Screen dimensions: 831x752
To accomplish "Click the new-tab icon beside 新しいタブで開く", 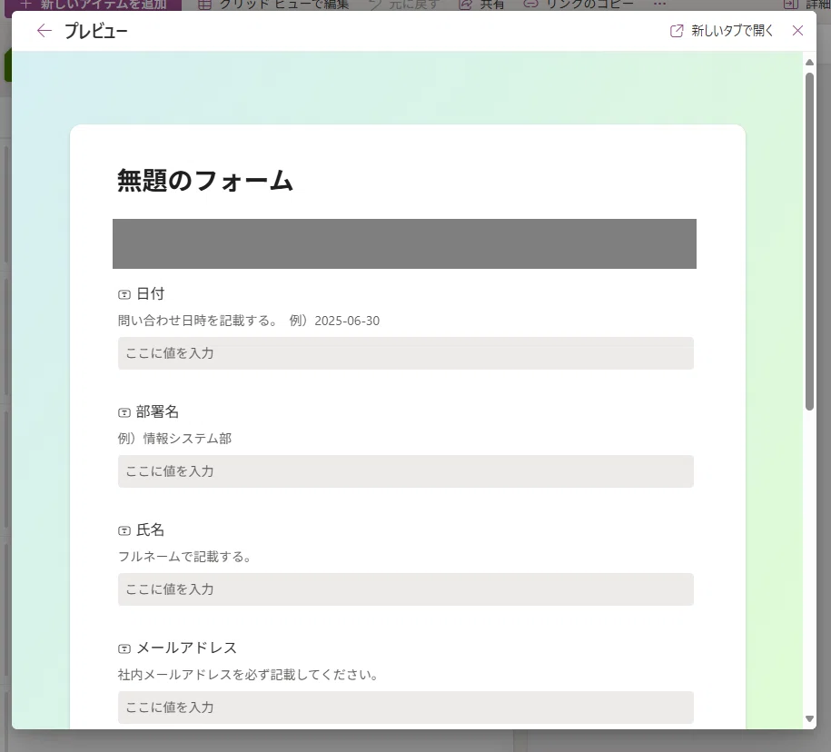I will coord(677,31).
